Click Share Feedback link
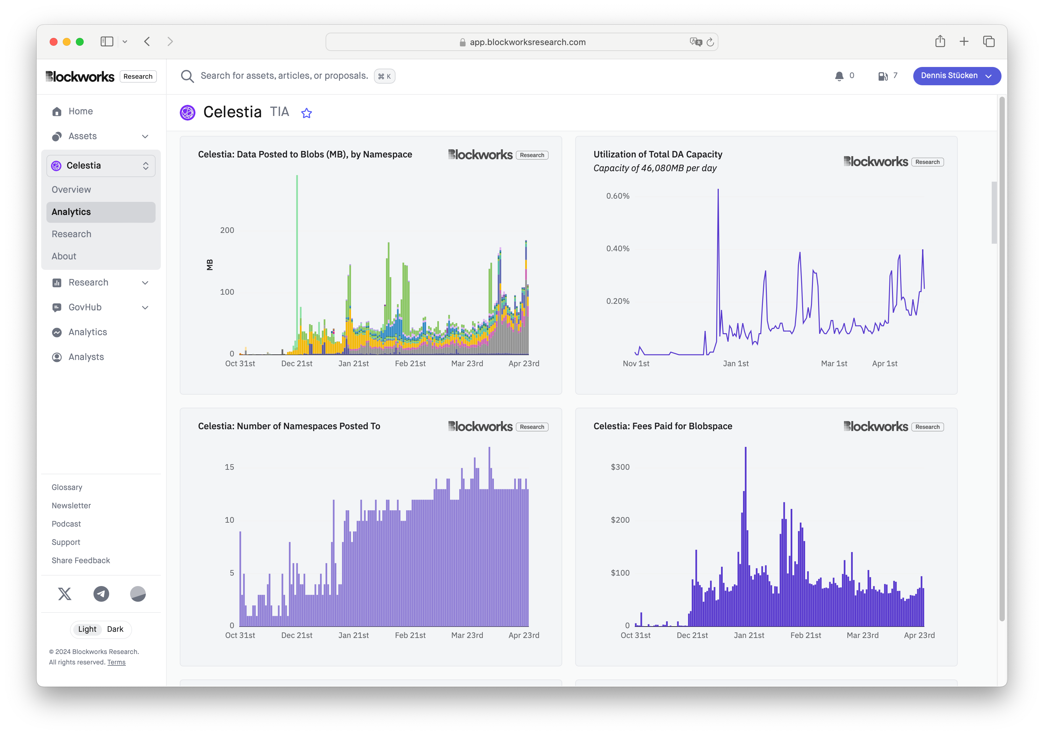The width and height of the screenshot is (1044, 735). [x=80, y=561]
